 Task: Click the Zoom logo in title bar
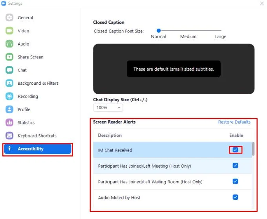click(x=4, y=3)
